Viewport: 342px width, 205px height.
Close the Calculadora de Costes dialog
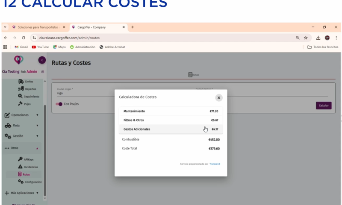point(219,97)
